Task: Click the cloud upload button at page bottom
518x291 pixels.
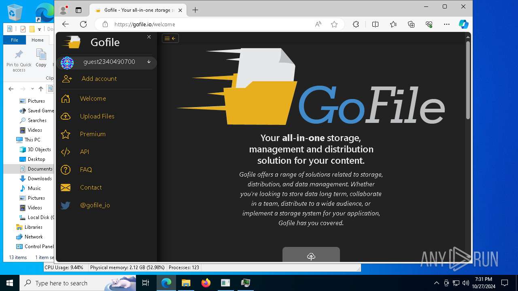Action: [x=311, y=255]
